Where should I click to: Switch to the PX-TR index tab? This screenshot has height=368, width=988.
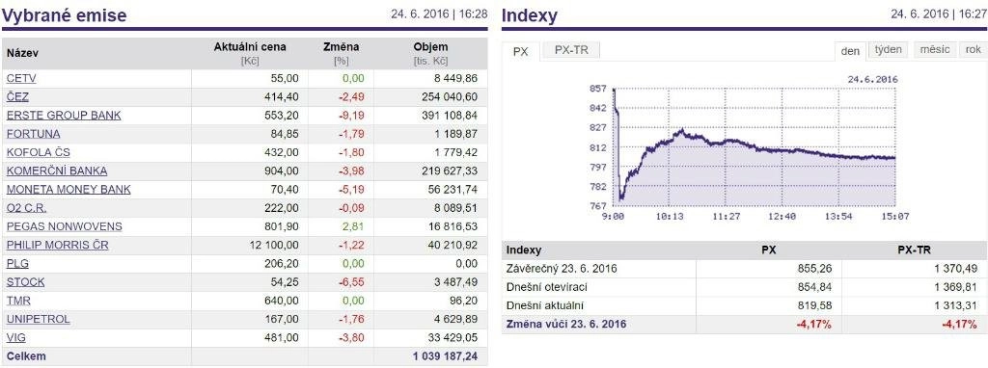[x=571, y=50]
